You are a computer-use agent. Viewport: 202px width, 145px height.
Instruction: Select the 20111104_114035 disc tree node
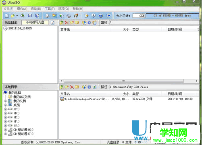[20, 28]
